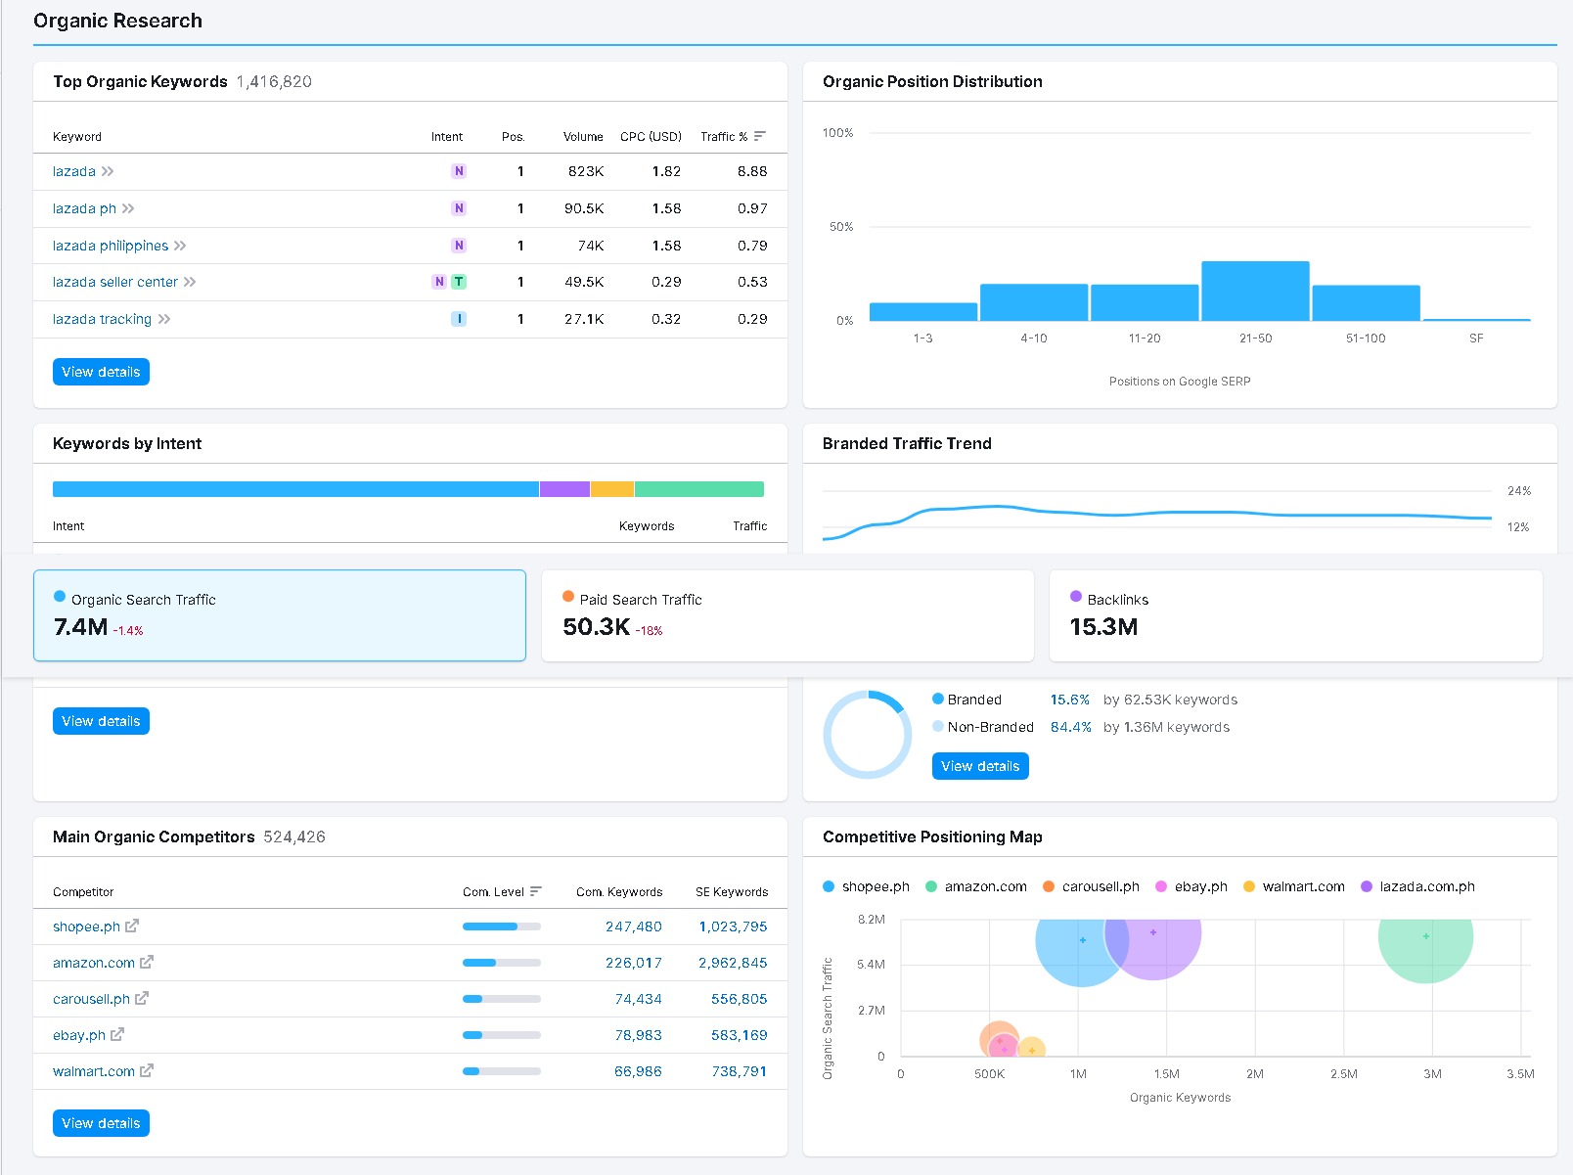Screen dimensions: 1573x1175
Task: Click the N intent badge in lazada row
Action: point(459,171)
